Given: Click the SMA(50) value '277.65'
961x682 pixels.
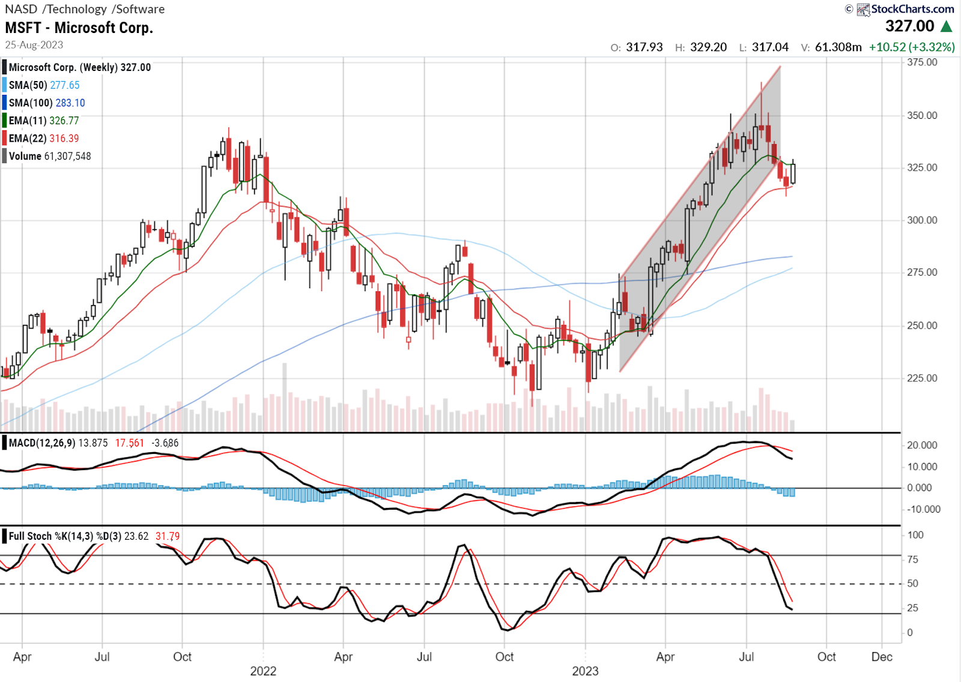Looking at the screenshot, I should 65,85.
